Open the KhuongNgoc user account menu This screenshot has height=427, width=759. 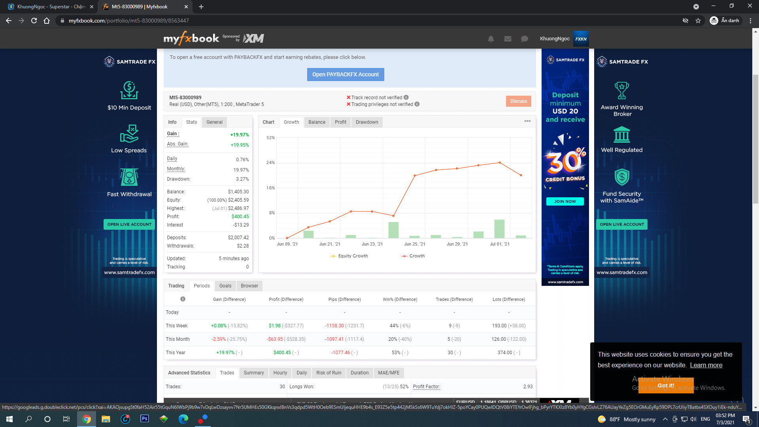555,38
